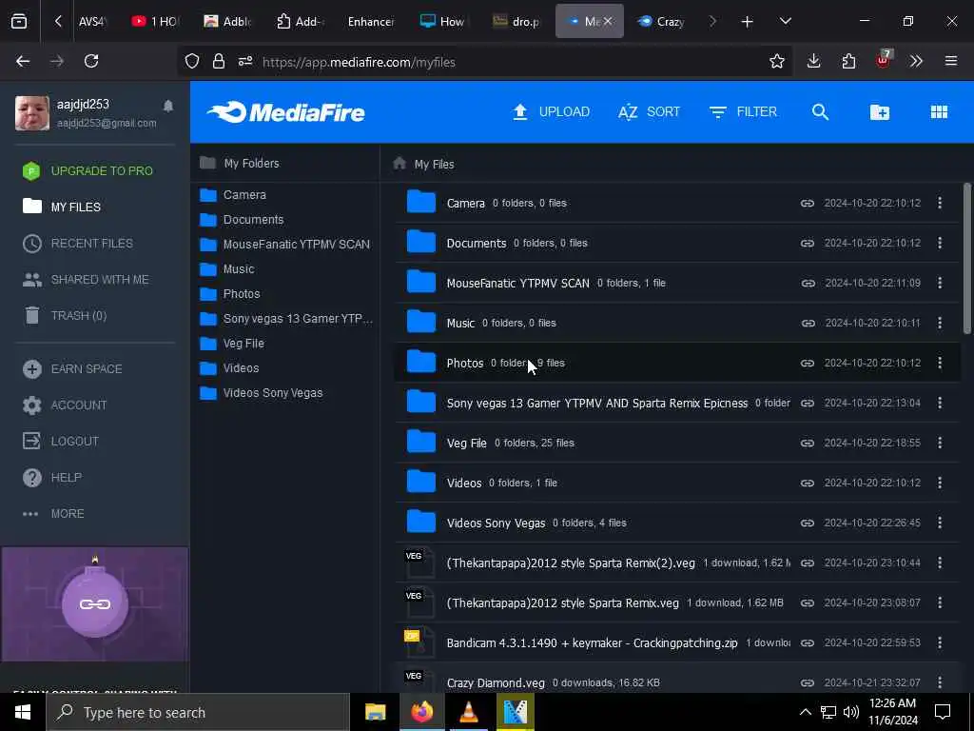Image resolution: width=974 pixels, height=731 pixels.
Task: Open Earn Space page
Action: [x=72, y=369]
